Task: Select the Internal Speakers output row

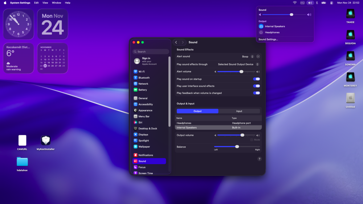Action: pyautogui.click(x=218, y=128)
